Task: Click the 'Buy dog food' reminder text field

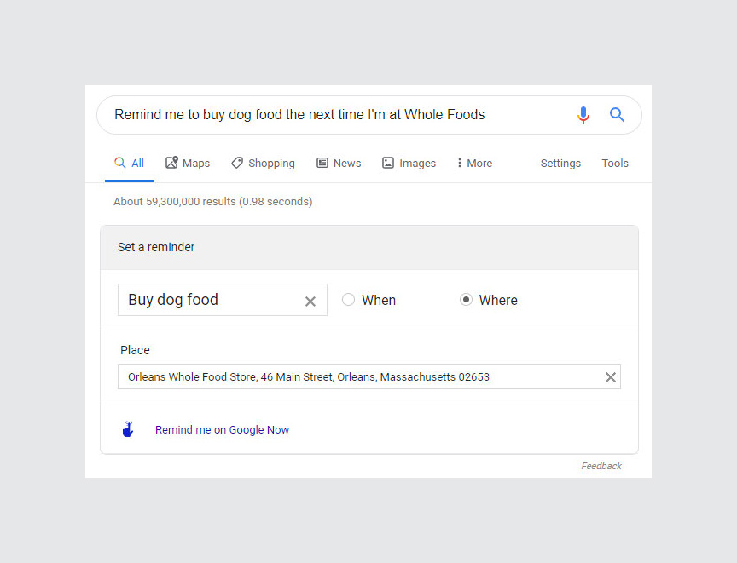Action: [x=209, y=300]
